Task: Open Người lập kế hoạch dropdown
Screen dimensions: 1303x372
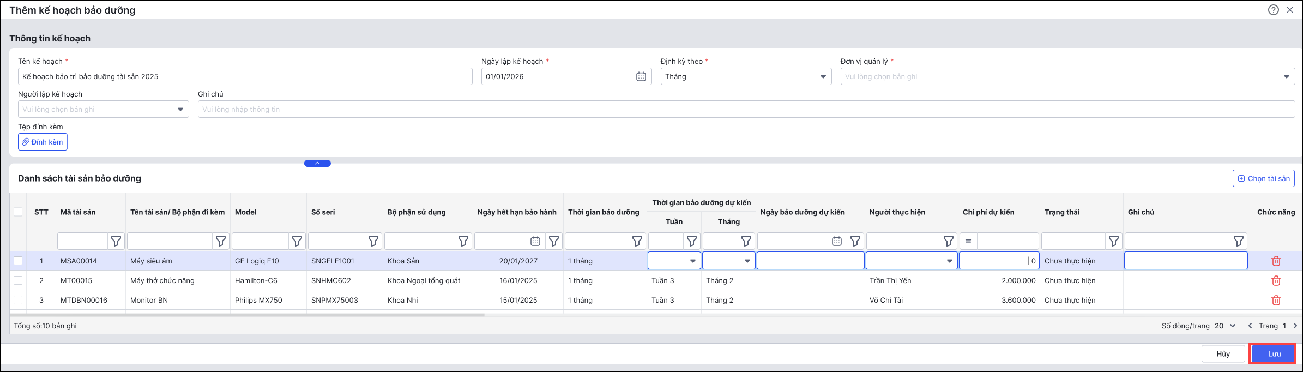Action: click(180, 110)
